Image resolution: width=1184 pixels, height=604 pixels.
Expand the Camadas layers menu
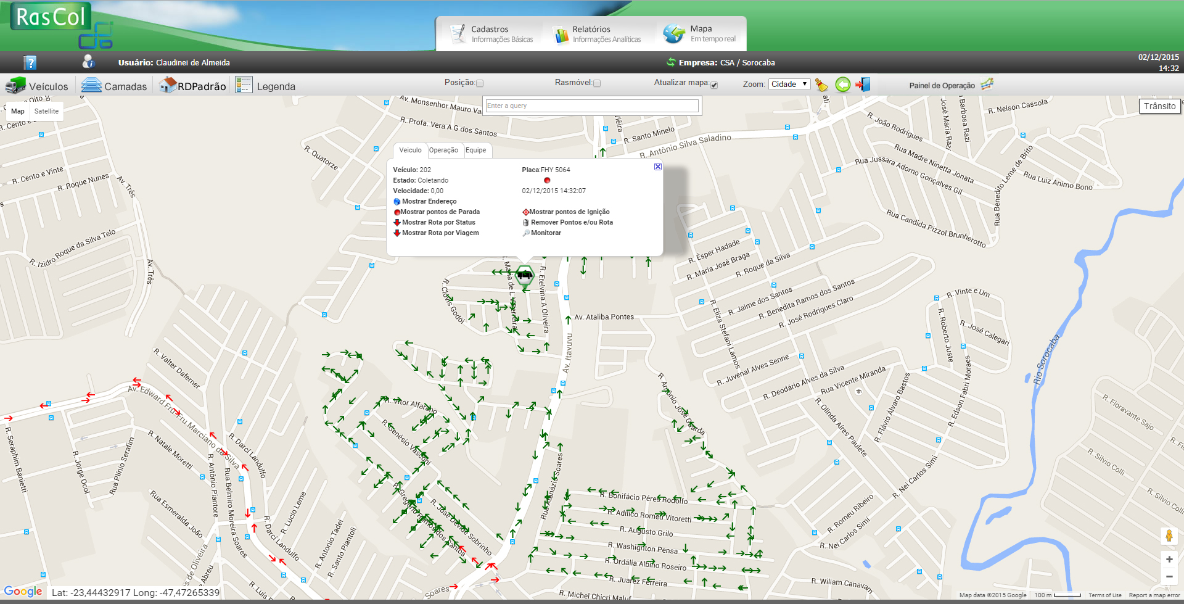click(x=115, y=86)
